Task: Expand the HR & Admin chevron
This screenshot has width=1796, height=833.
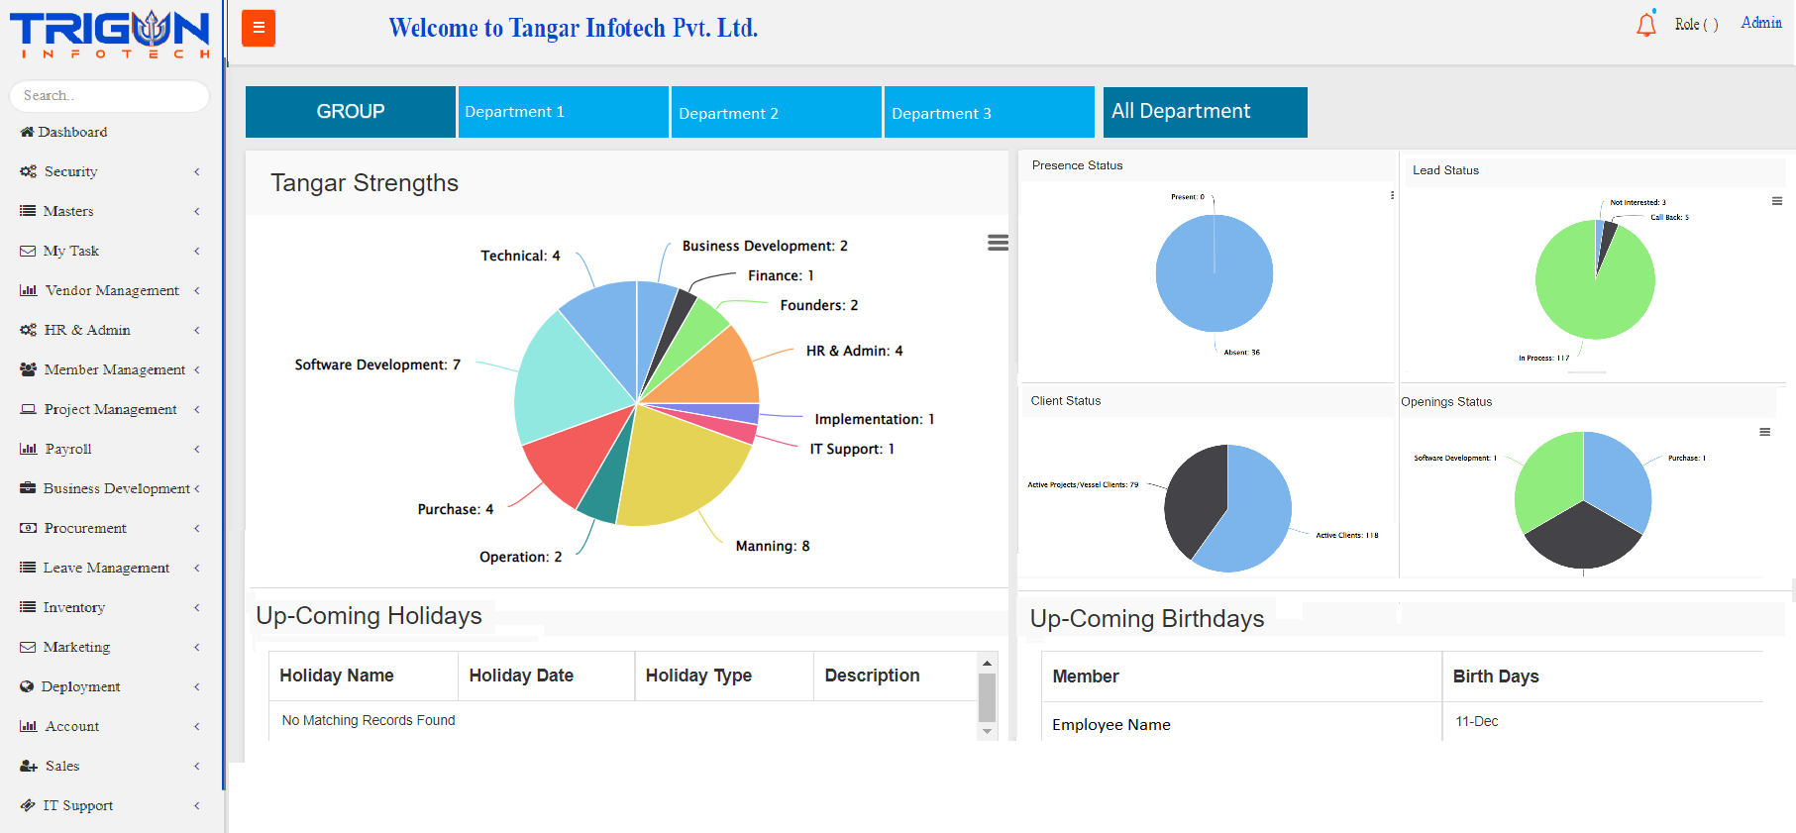Action: tap(197, 330)
